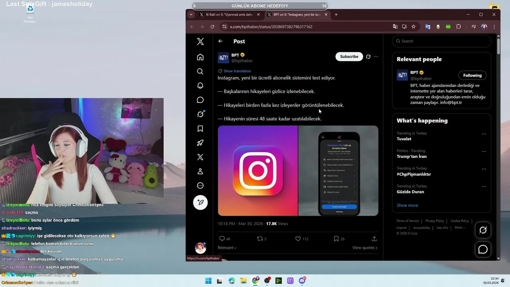
Task: Click Google Translate icon in address bar
Action: [395, 27]
